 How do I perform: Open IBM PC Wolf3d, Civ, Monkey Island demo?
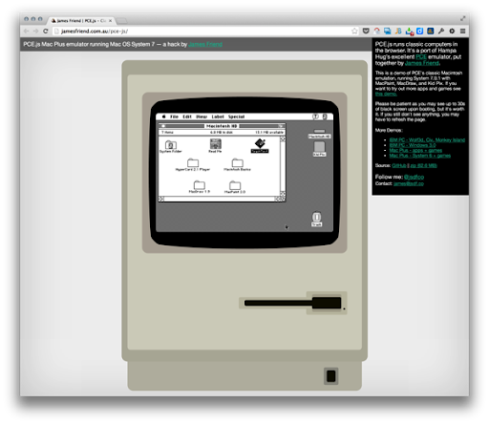coord(427,140)
